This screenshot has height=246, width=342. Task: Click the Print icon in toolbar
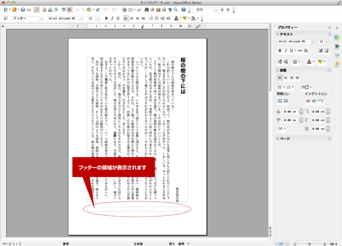pos(50,9)
